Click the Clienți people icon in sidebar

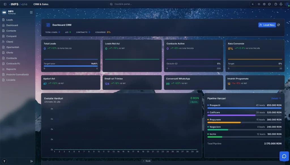point(3,42)
